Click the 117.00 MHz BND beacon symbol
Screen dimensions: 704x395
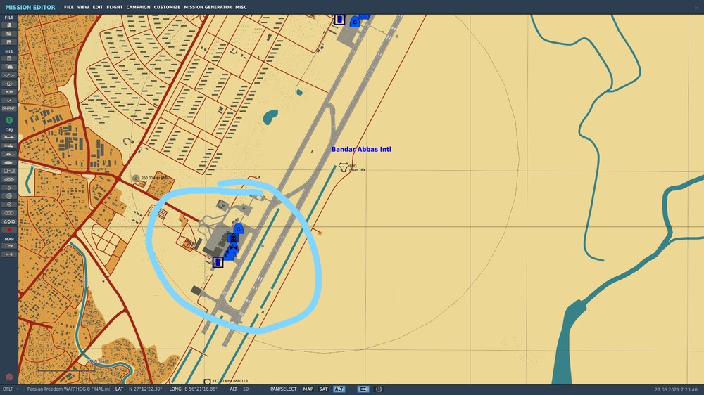point(207,382)
